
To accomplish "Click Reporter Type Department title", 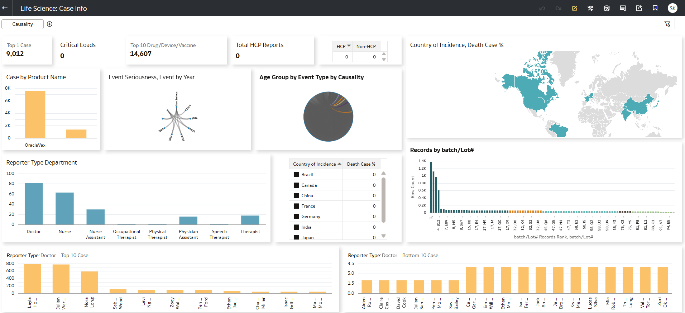I will (x=42, y=162).
